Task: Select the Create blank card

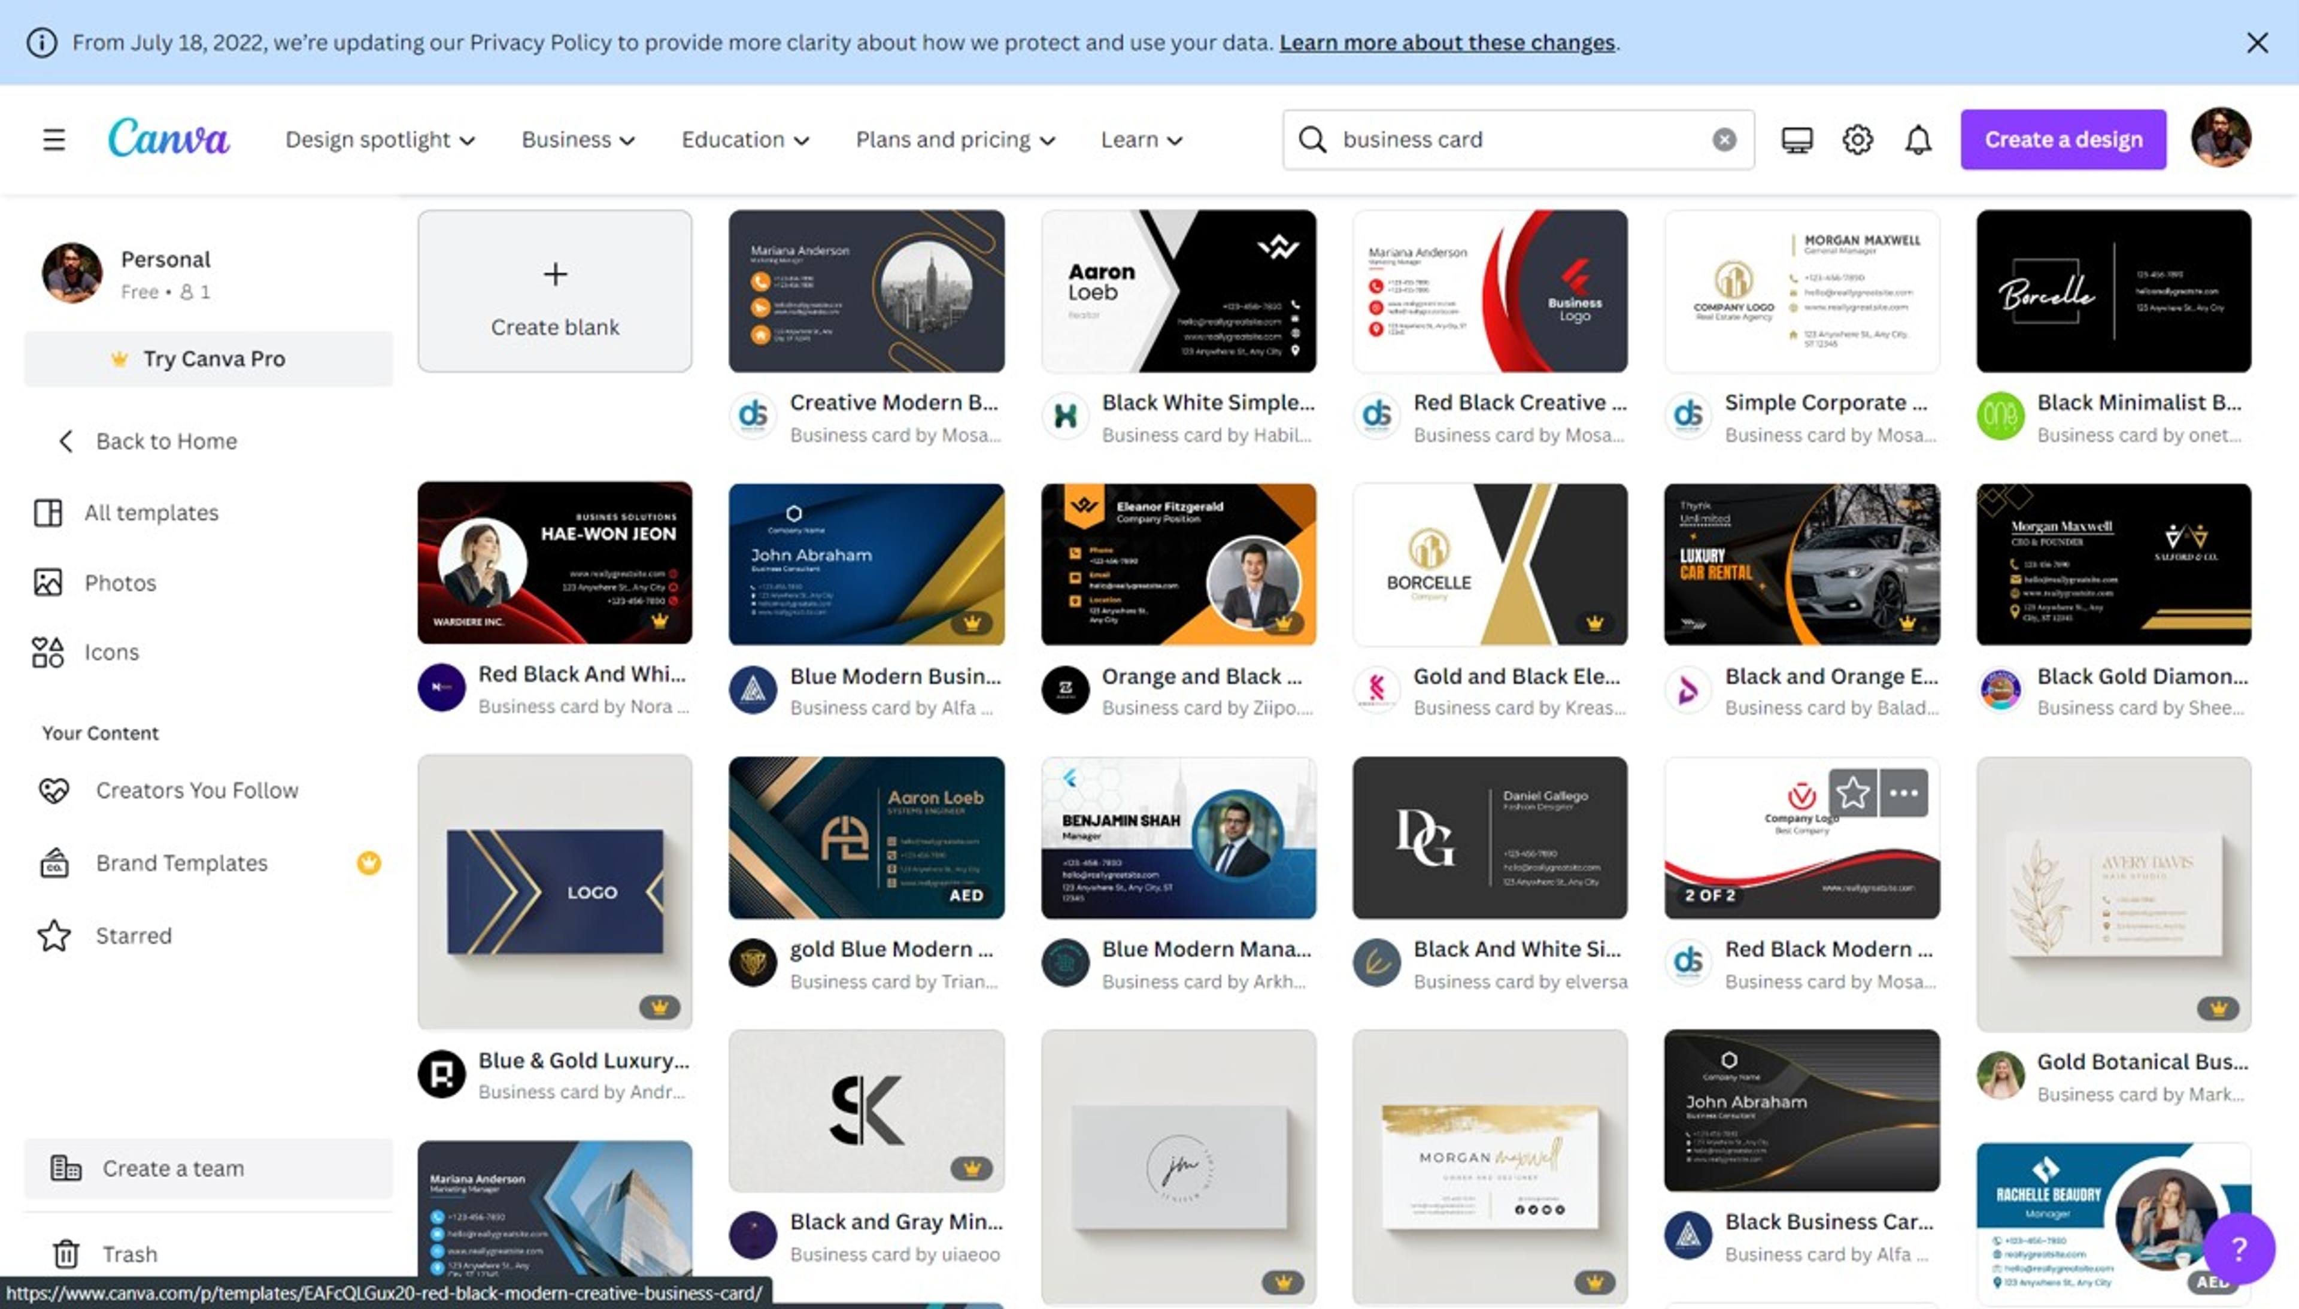Action: pyautogui.click(x=554, y=291)
